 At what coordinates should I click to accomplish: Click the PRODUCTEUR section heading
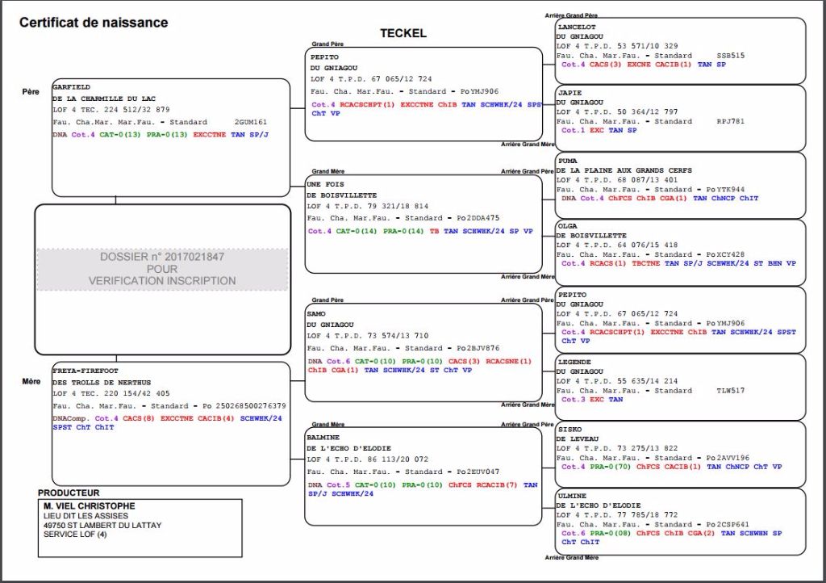pos(69,493)
